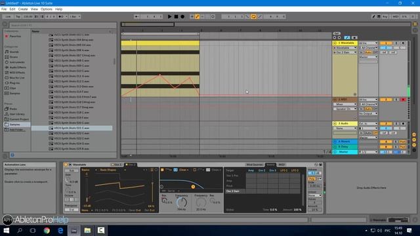Toggle the Wavetable device activator
Viewport: 420px width, 236px height.
coord(66,165)
